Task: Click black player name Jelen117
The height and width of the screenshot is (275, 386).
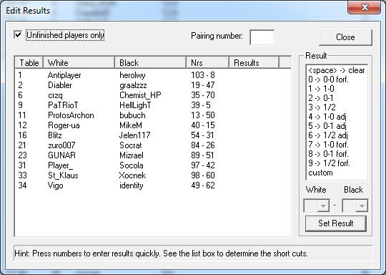Action: coord(134,135)
